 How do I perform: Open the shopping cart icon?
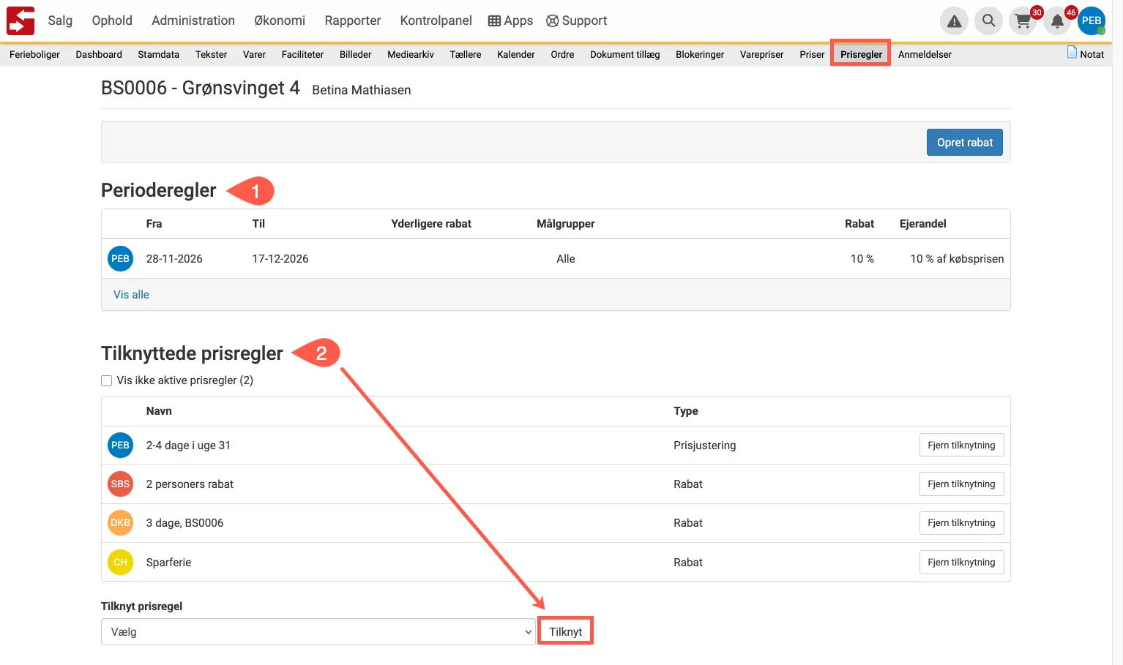click(1023, 21)
